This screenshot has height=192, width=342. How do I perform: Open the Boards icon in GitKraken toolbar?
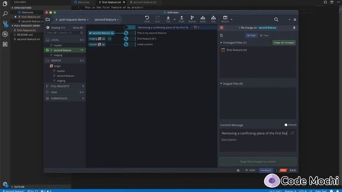pyautogui.click(x=225, y=18)
